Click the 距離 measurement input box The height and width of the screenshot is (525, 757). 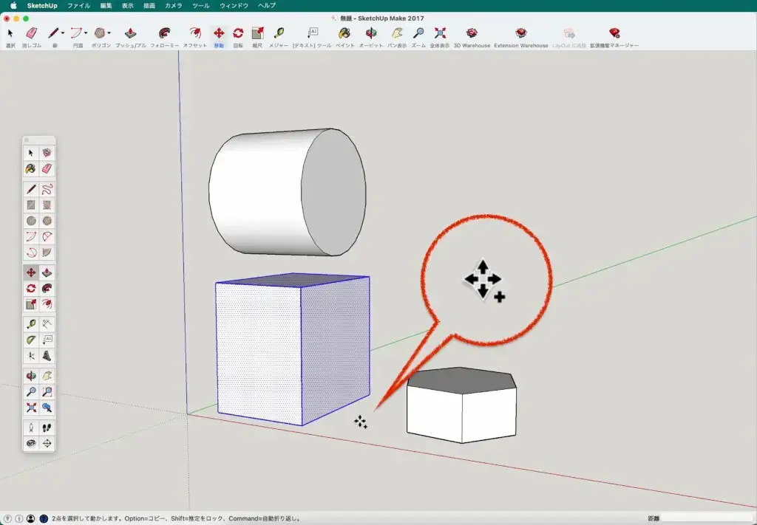click(707, 519)
